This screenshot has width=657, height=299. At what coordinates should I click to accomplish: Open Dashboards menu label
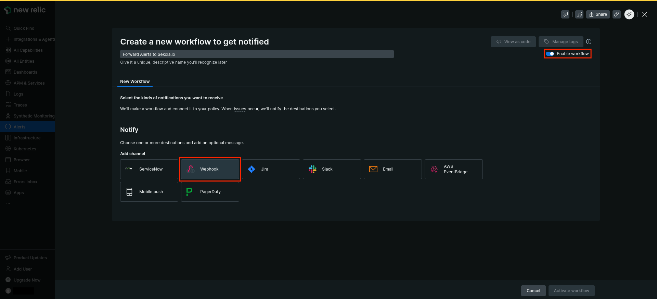click(25, 72)
